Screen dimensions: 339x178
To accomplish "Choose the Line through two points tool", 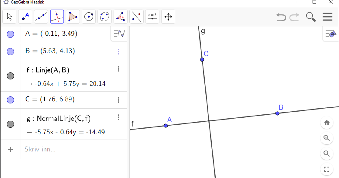I will click(41, 17).
